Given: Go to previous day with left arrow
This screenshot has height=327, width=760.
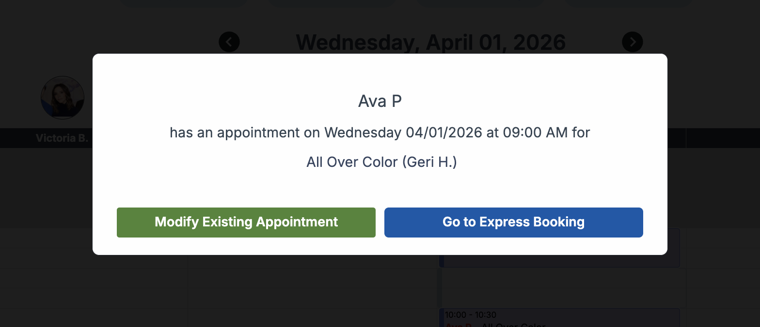Looking at the screenshot, I should 229,42.
